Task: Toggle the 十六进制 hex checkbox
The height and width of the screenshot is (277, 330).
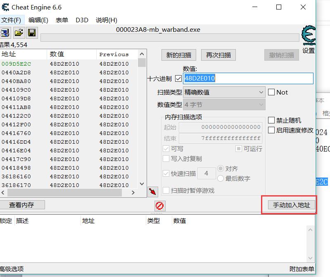Action: [178, 79]
